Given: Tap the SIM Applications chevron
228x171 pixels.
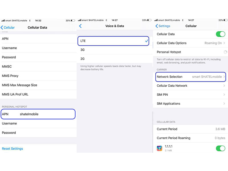Looking at the screenshot, I should tap(224, 103).
